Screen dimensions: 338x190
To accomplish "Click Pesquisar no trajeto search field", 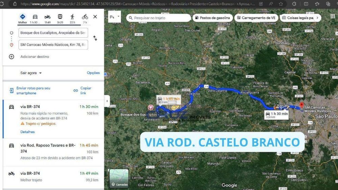I will pos(159,18).
